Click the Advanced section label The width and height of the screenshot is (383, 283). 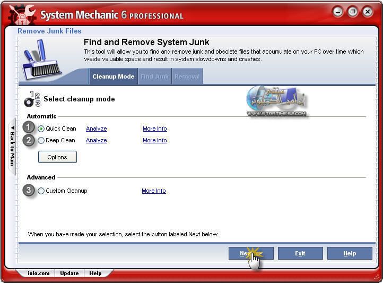coord(41,177)
